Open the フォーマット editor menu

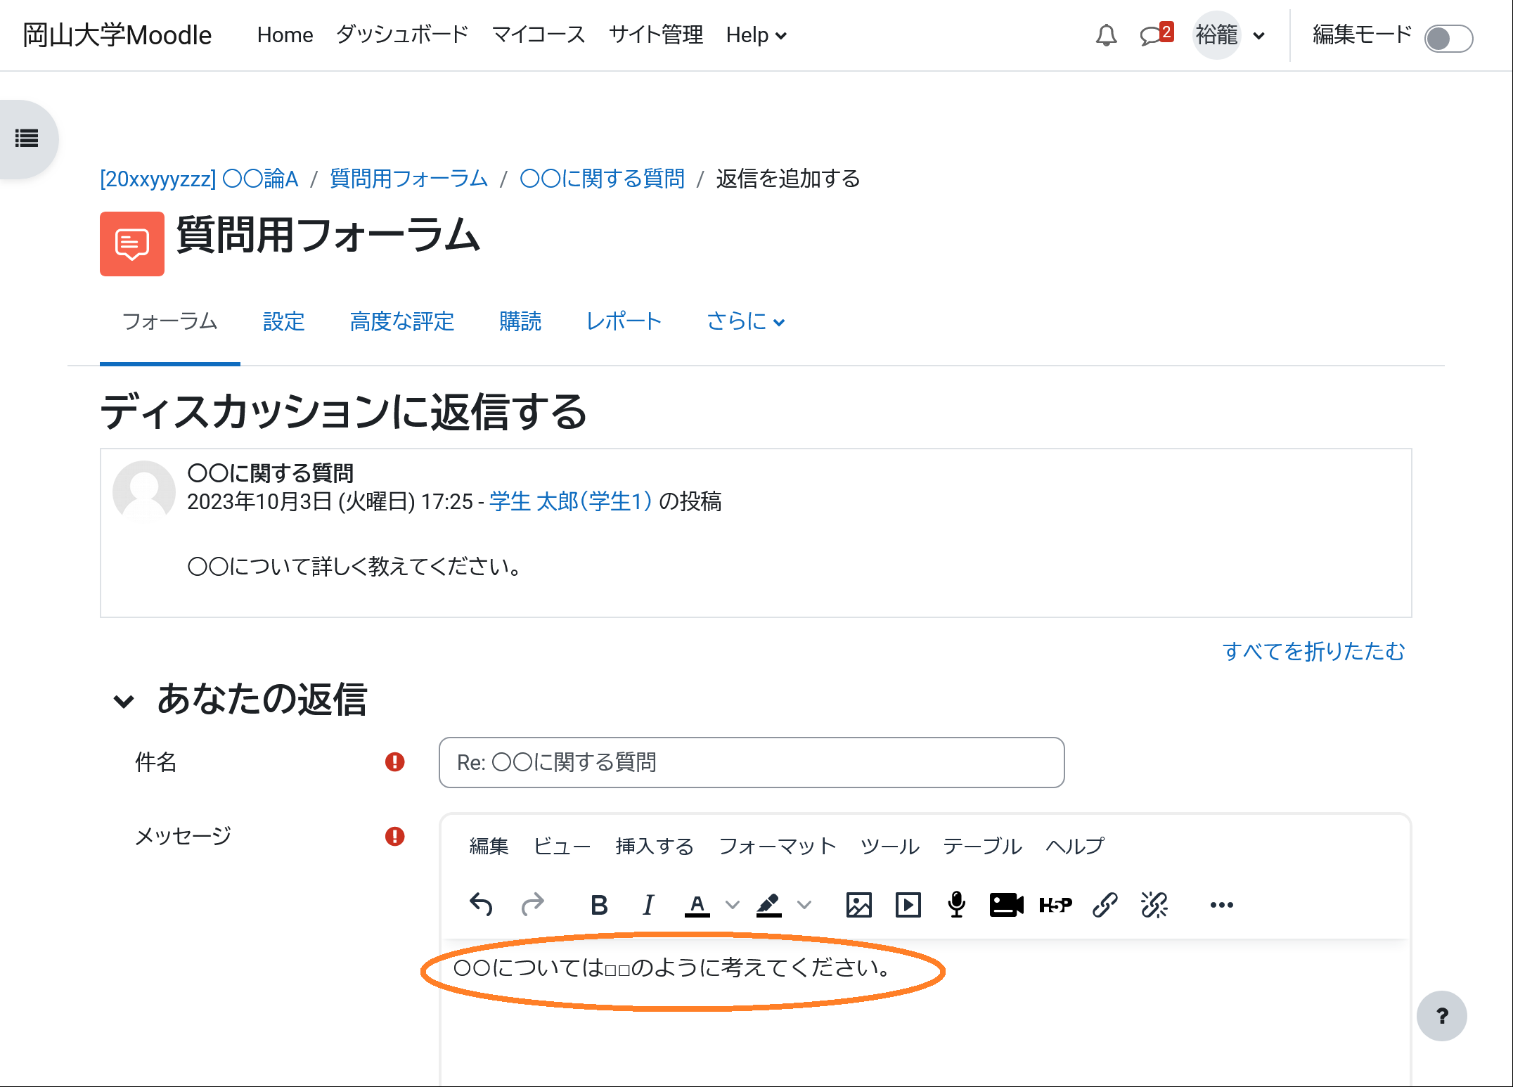[777, 846]
